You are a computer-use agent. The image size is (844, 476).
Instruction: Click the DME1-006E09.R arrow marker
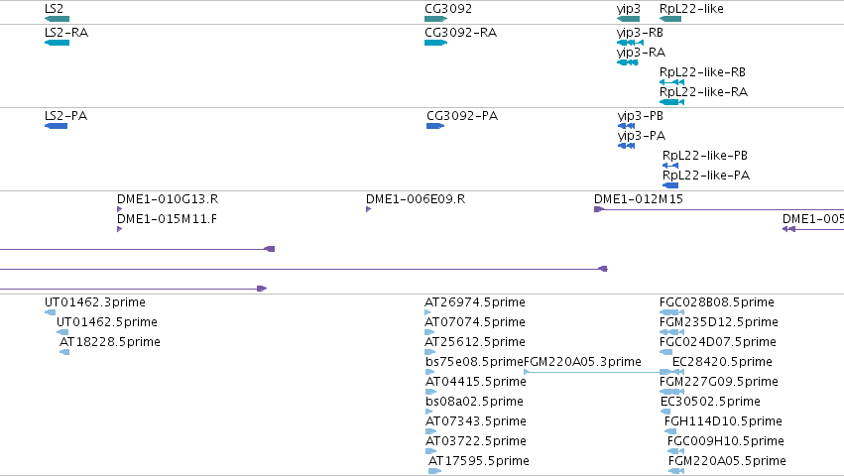(369, 209)
